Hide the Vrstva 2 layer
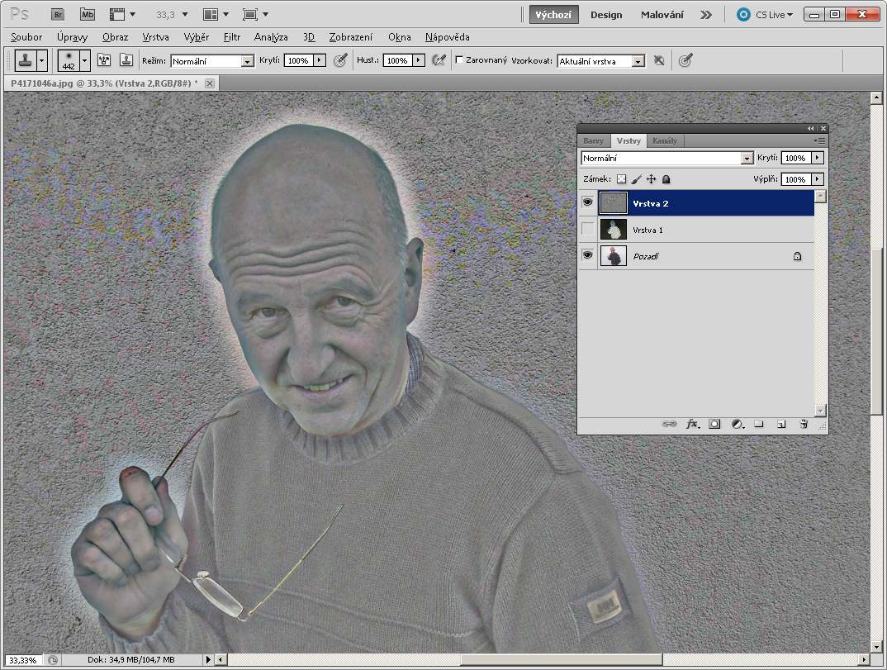Screen dimensions: 887x670 tap(587, 202)
